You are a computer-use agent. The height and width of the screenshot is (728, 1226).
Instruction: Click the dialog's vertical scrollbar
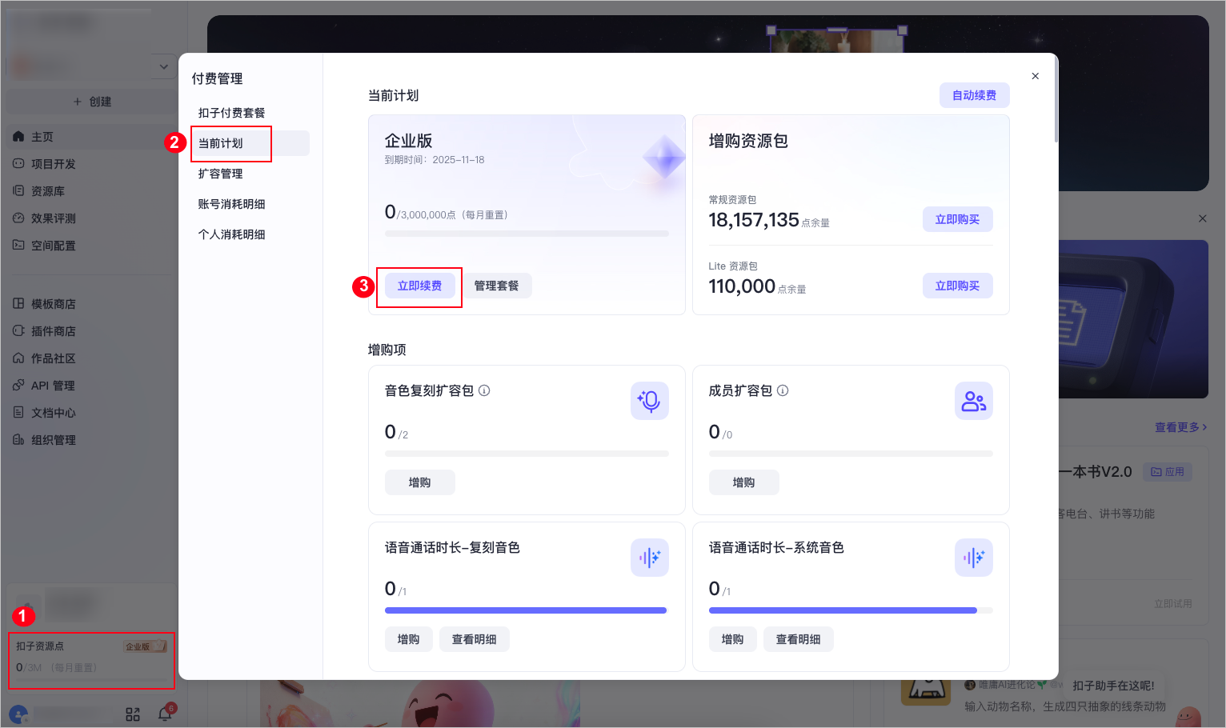[1056, 100]
